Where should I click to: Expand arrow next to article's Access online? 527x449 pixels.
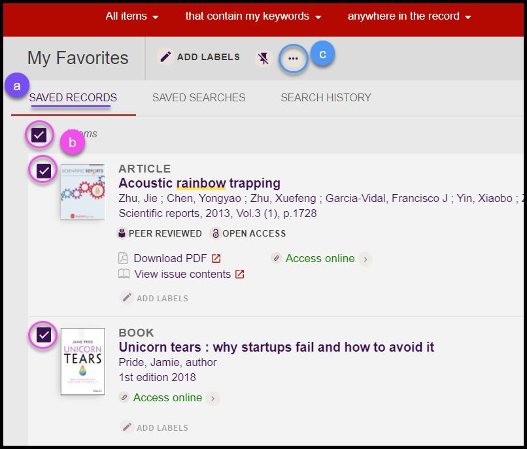(365, 259)
